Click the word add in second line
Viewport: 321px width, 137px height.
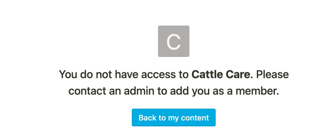point(180,91)
